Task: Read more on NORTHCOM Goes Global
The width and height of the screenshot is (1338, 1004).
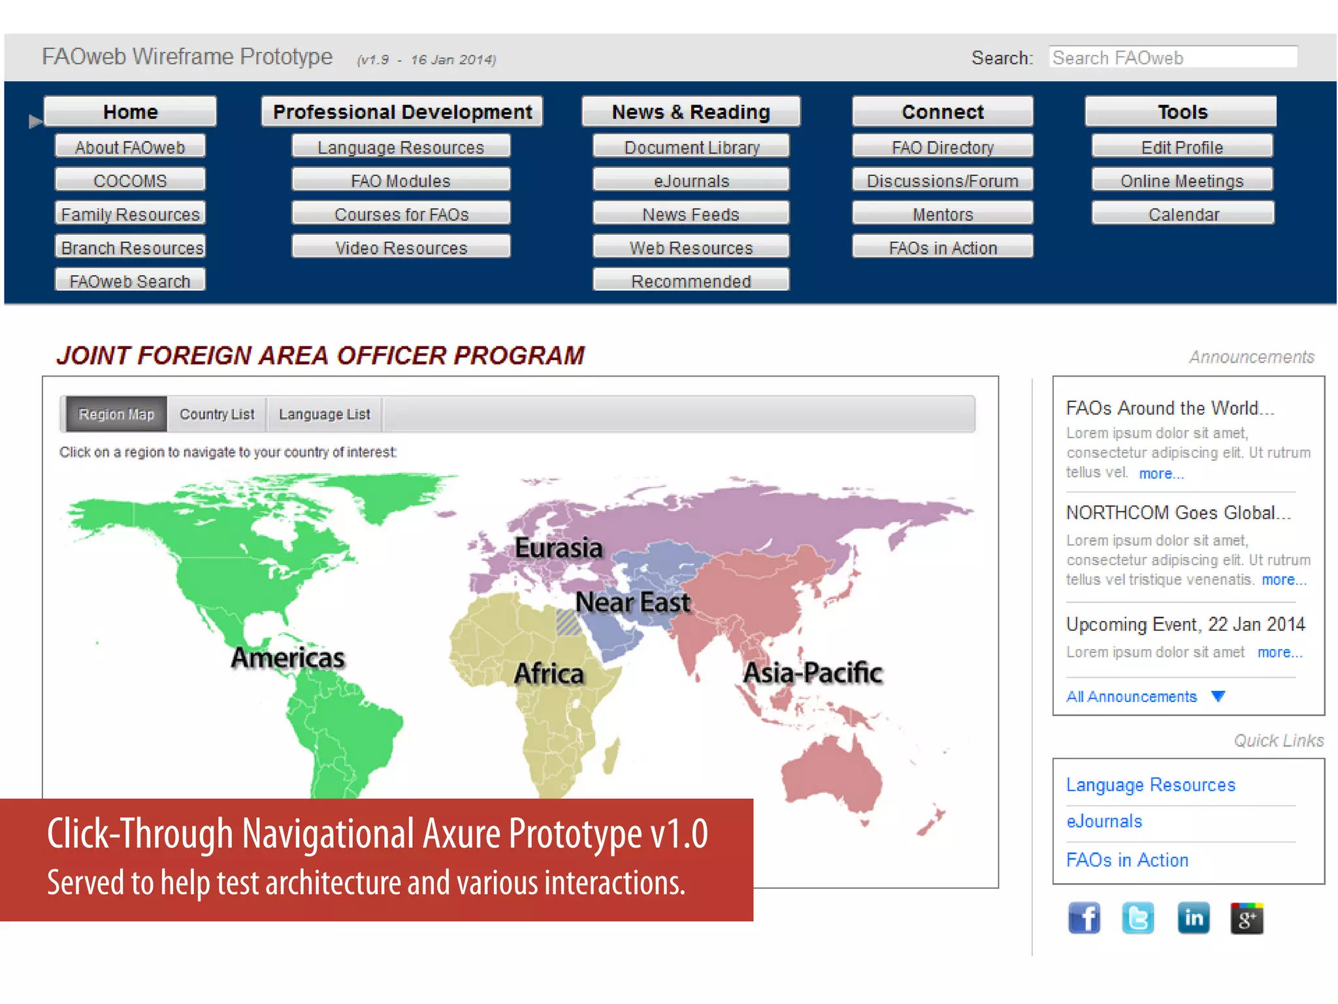Action: point(1283,580)
